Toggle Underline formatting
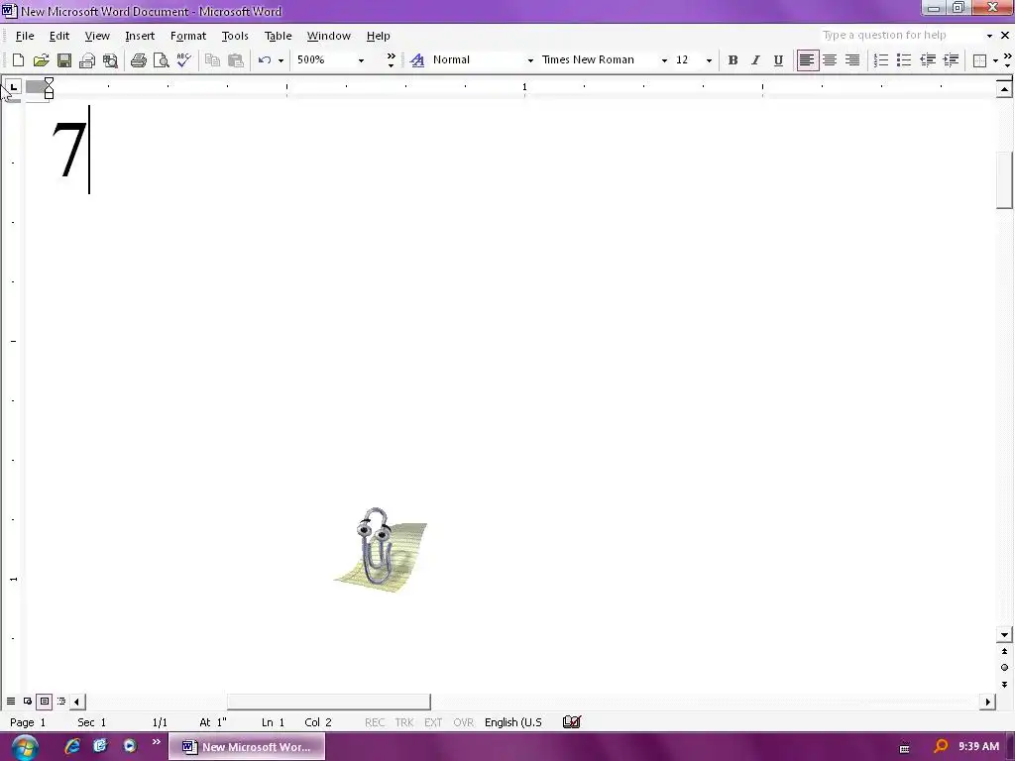The height and width of the screenshot is (761, 1015). pos(778,60)
